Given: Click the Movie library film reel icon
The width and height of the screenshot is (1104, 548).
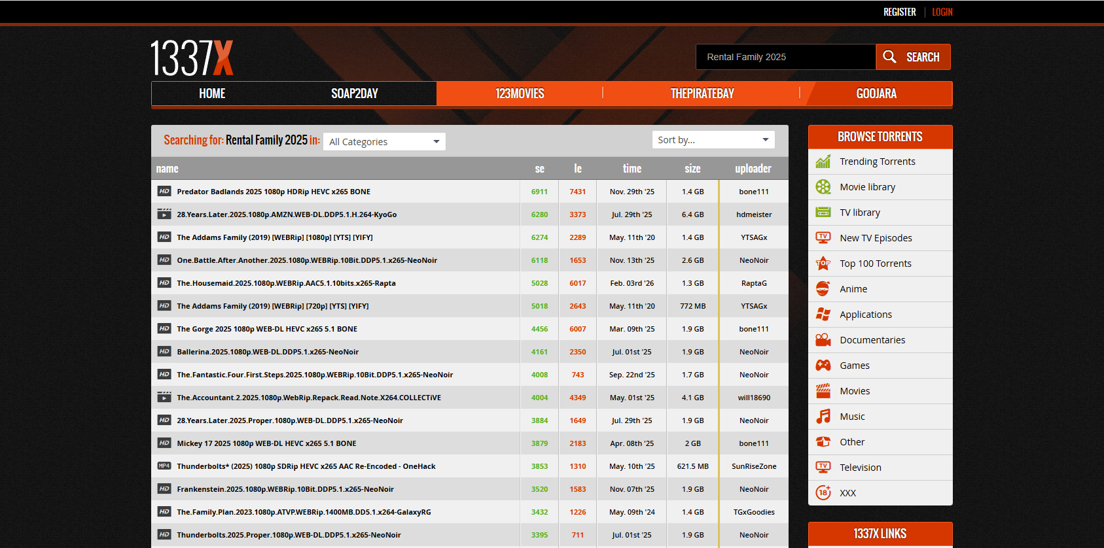Looking at the screenshot, I should click(x=823, y=187).
